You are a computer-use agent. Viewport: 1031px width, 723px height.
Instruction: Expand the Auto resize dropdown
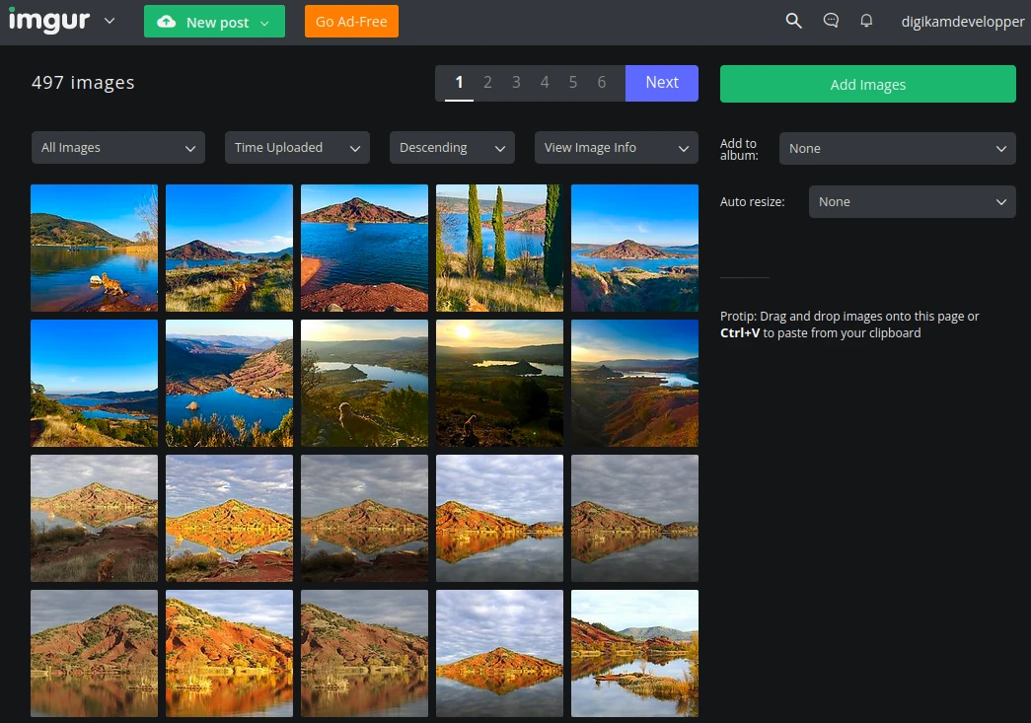[x=912, y=202]
